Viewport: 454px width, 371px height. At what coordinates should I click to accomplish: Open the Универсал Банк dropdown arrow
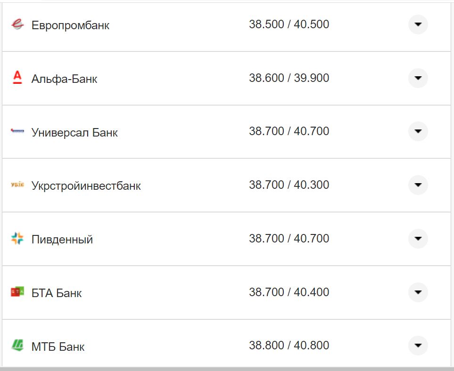tap(418, 131)
